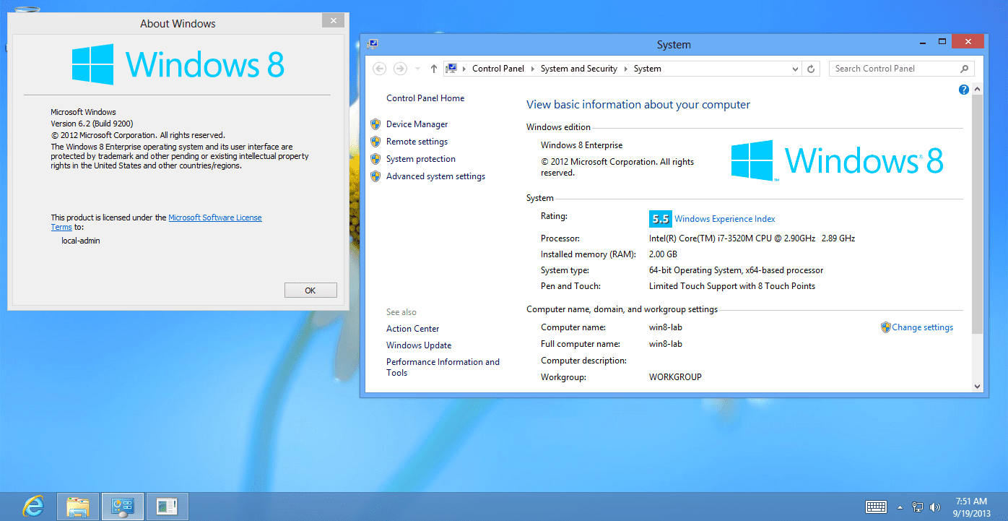Screen dimensions: 1008x521
Task: Expand chevron after System and Security breadcrumb
Action: tap(626, 69)
